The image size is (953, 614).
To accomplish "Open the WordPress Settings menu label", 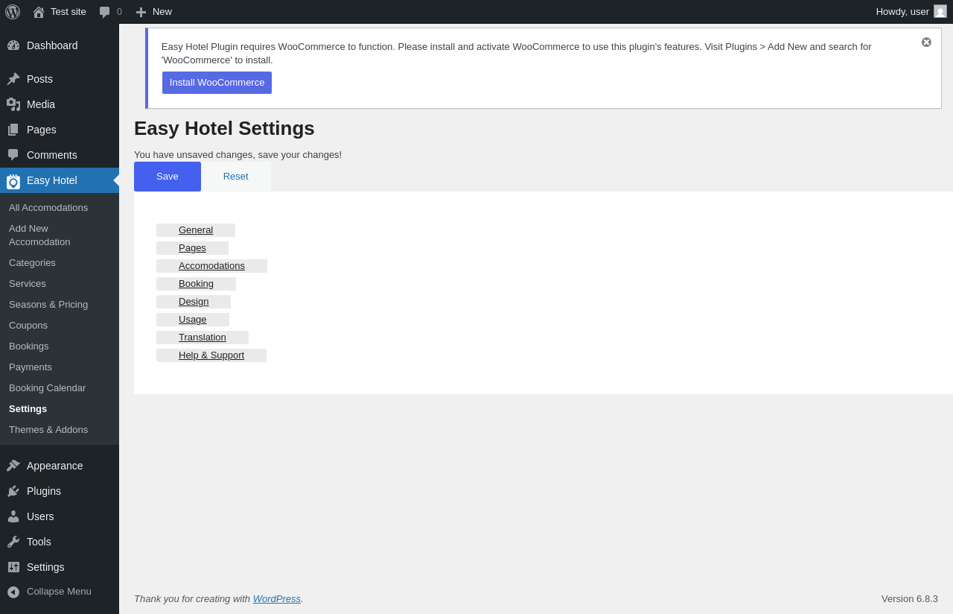I will click(45, 567).
